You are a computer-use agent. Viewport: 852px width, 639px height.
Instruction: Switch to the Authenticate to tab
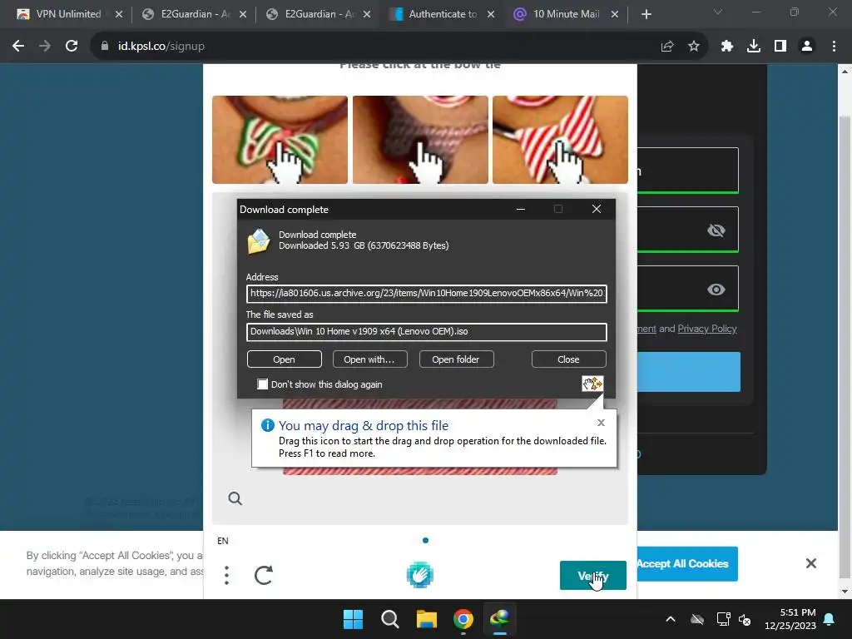pos(443,14)
